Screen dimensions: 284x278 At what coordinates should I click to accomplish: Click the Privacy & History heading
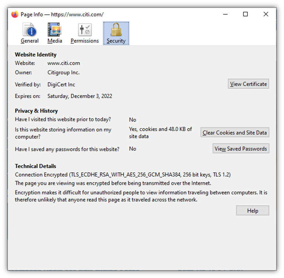(36, 111)
